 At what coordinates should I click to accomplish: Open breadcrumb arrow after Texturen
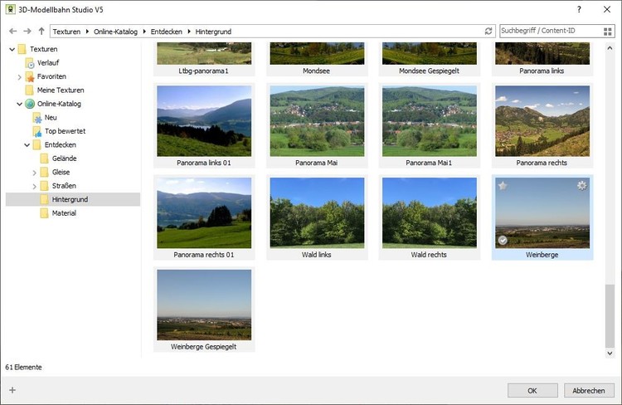(x=87, y=32)
